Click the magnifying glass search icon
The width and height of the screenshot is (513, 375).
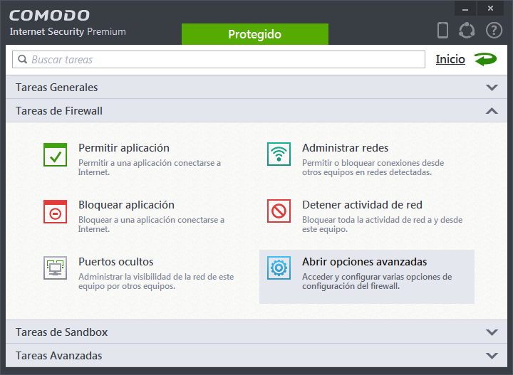(x=23, y=60)
